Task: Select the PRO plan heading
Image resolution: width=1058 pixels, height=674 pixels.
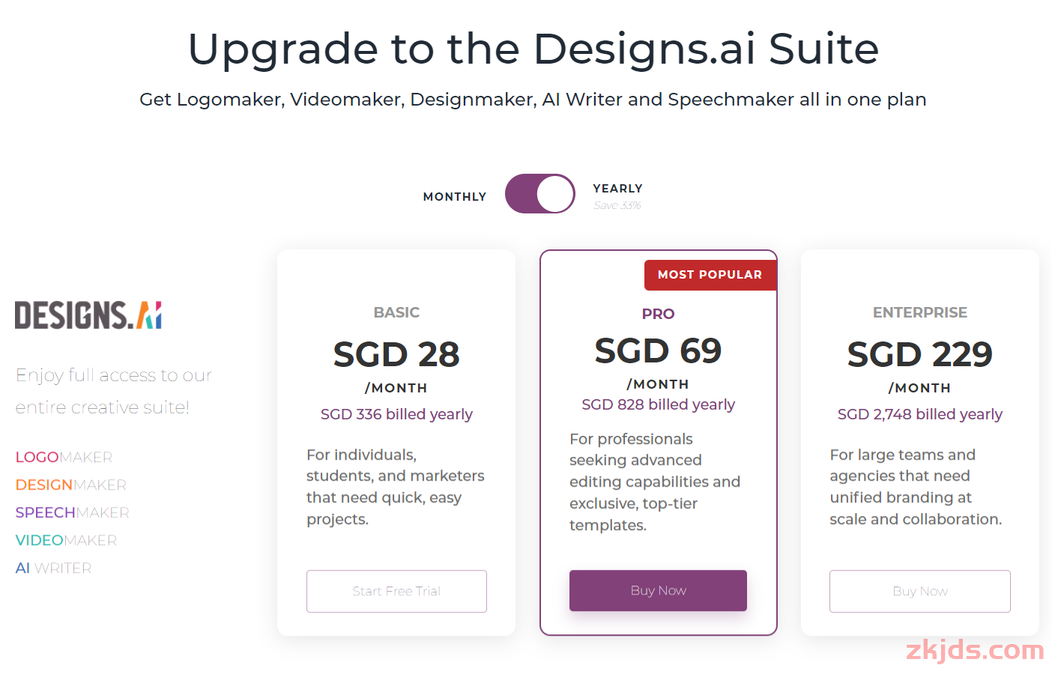Action: [x=658, y=314]
